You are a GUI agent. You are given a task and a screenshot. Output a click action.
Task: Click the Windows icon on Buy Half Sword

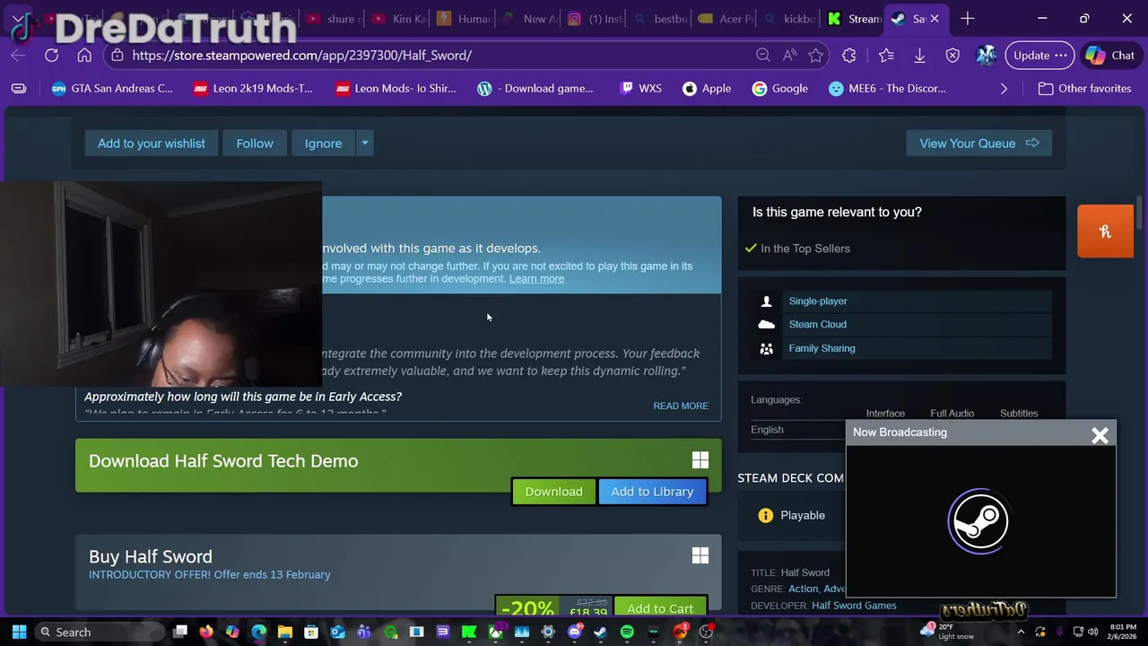point(700,556)
